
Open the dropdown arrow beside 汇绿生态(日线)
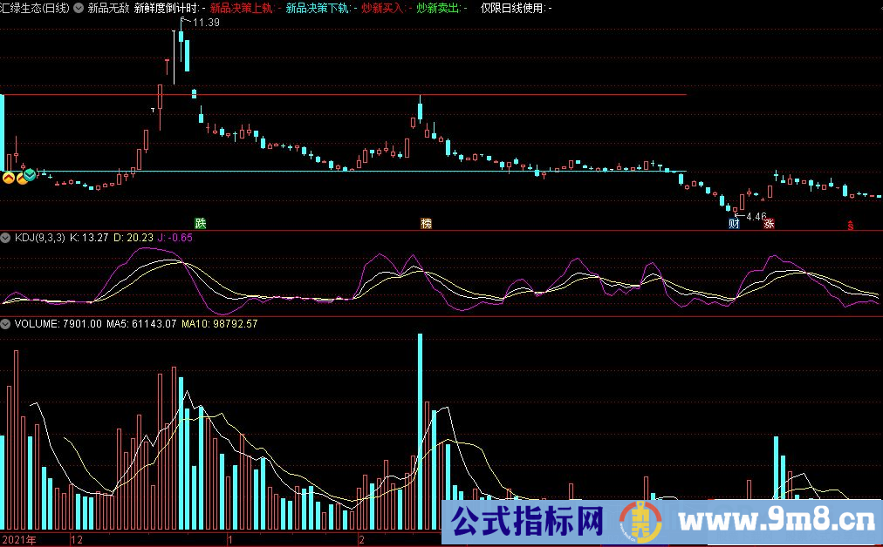[79, 8]
